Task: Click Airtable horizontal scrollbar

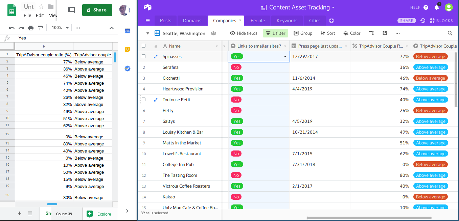Action: tap(369, 218)
